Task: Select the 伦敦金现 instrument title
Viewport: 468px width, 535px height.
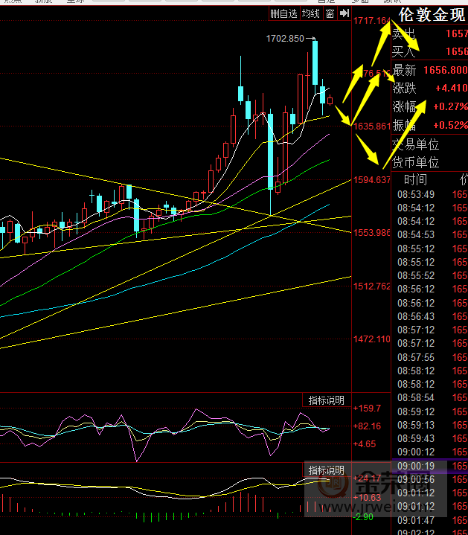Action: click(432, 15)
